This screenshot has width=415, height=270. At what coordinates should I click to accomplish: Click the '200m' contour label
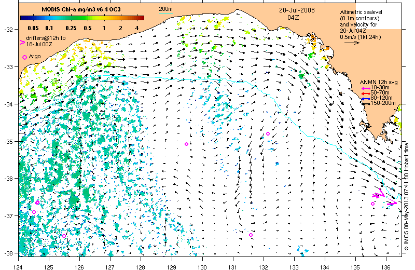point(165,9)
